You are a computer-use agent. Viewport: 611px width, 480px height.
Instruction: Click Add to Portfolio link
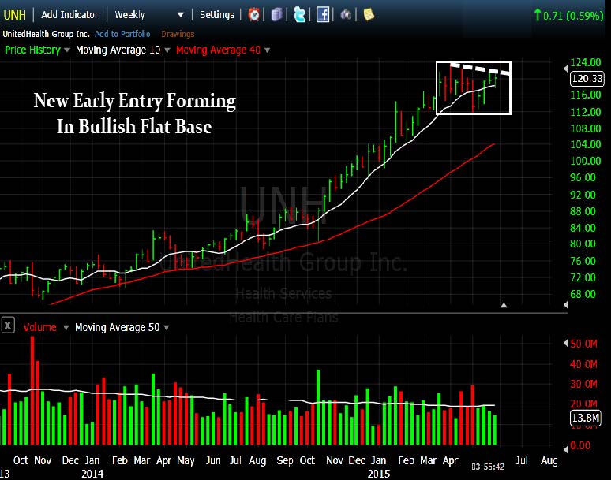(122, 34)
